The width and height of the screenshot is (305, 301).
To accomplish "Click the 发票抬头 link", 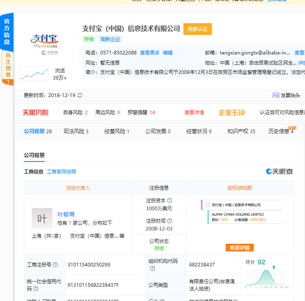I will pyautogui.click(x=290, y=95).
